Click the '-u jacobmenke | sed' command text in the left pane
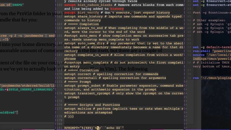This screenshot has width=231, height=130. [36, 36]
